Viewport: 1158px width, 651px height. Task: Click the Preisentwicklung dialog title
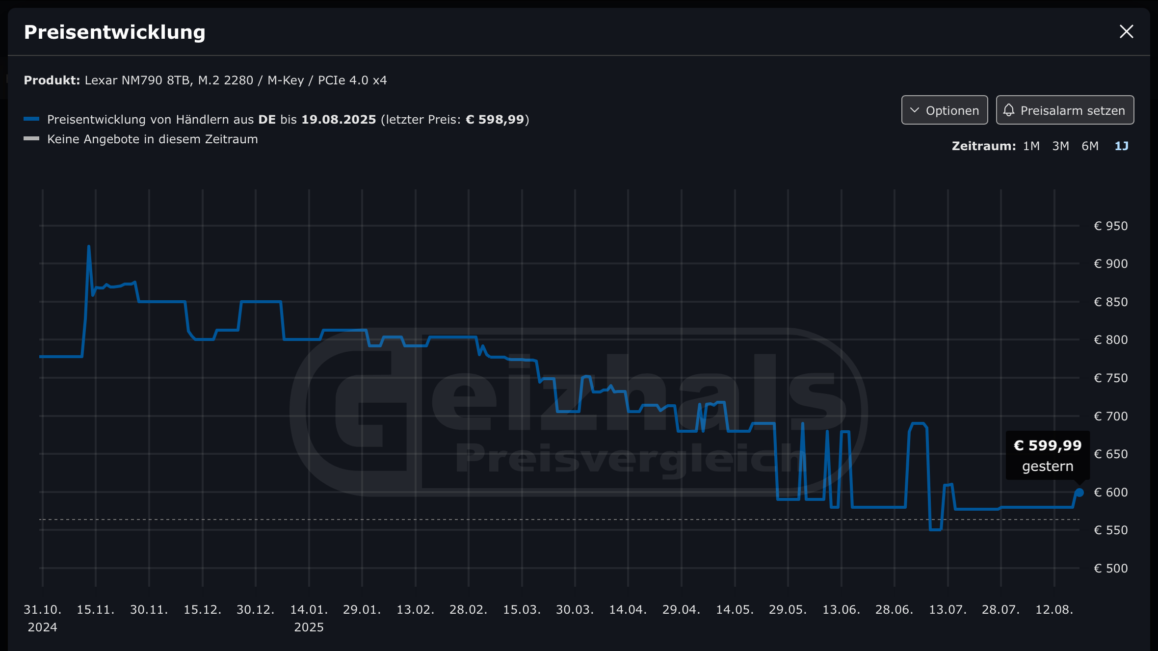(x=114, y=32)
